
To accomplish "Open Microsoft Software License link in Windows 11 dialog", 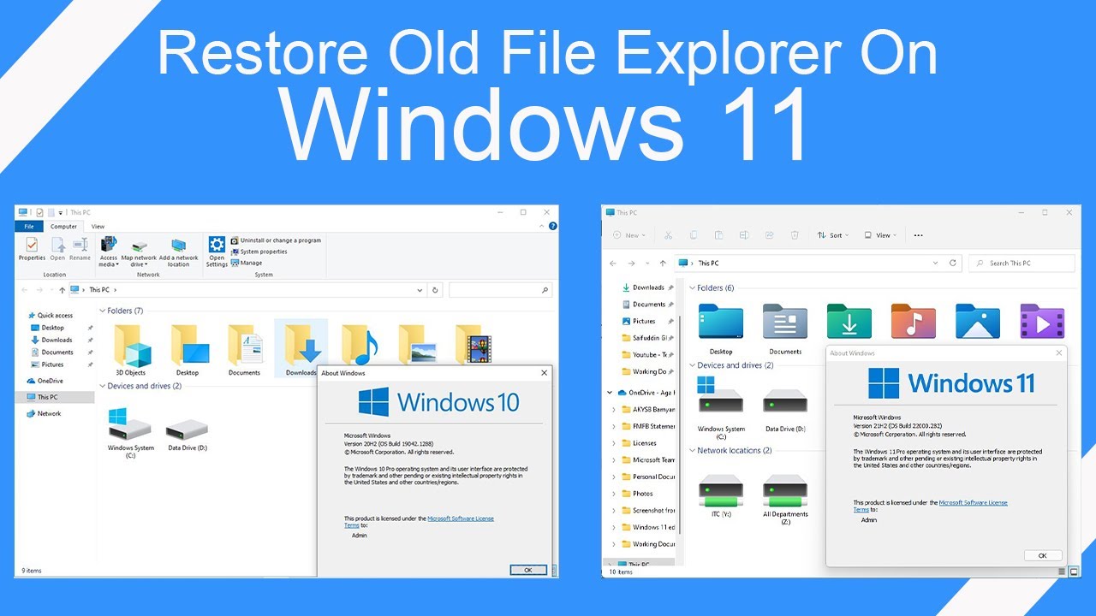I will [x=973, y=503].
